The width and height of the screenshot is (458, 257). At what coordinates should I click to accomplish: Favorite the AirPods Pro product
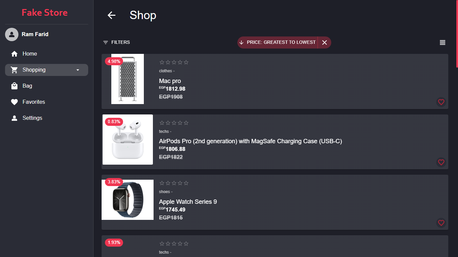(x=441, y=162)
